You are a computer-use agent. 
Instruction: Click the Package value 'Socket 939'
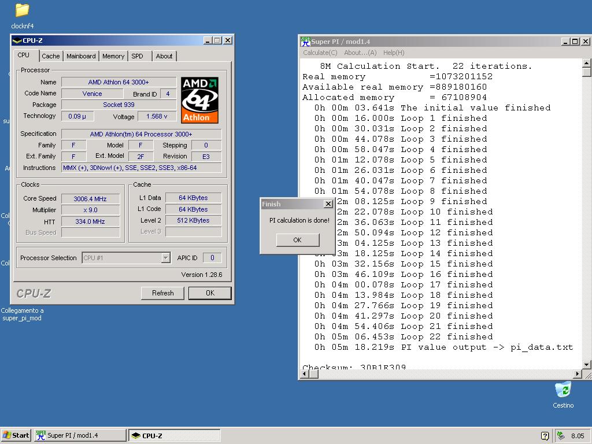(x=119, y=105)
